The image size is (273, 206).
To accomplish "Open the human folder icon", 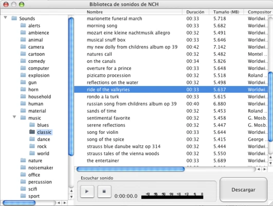I will tap(23, 104).
